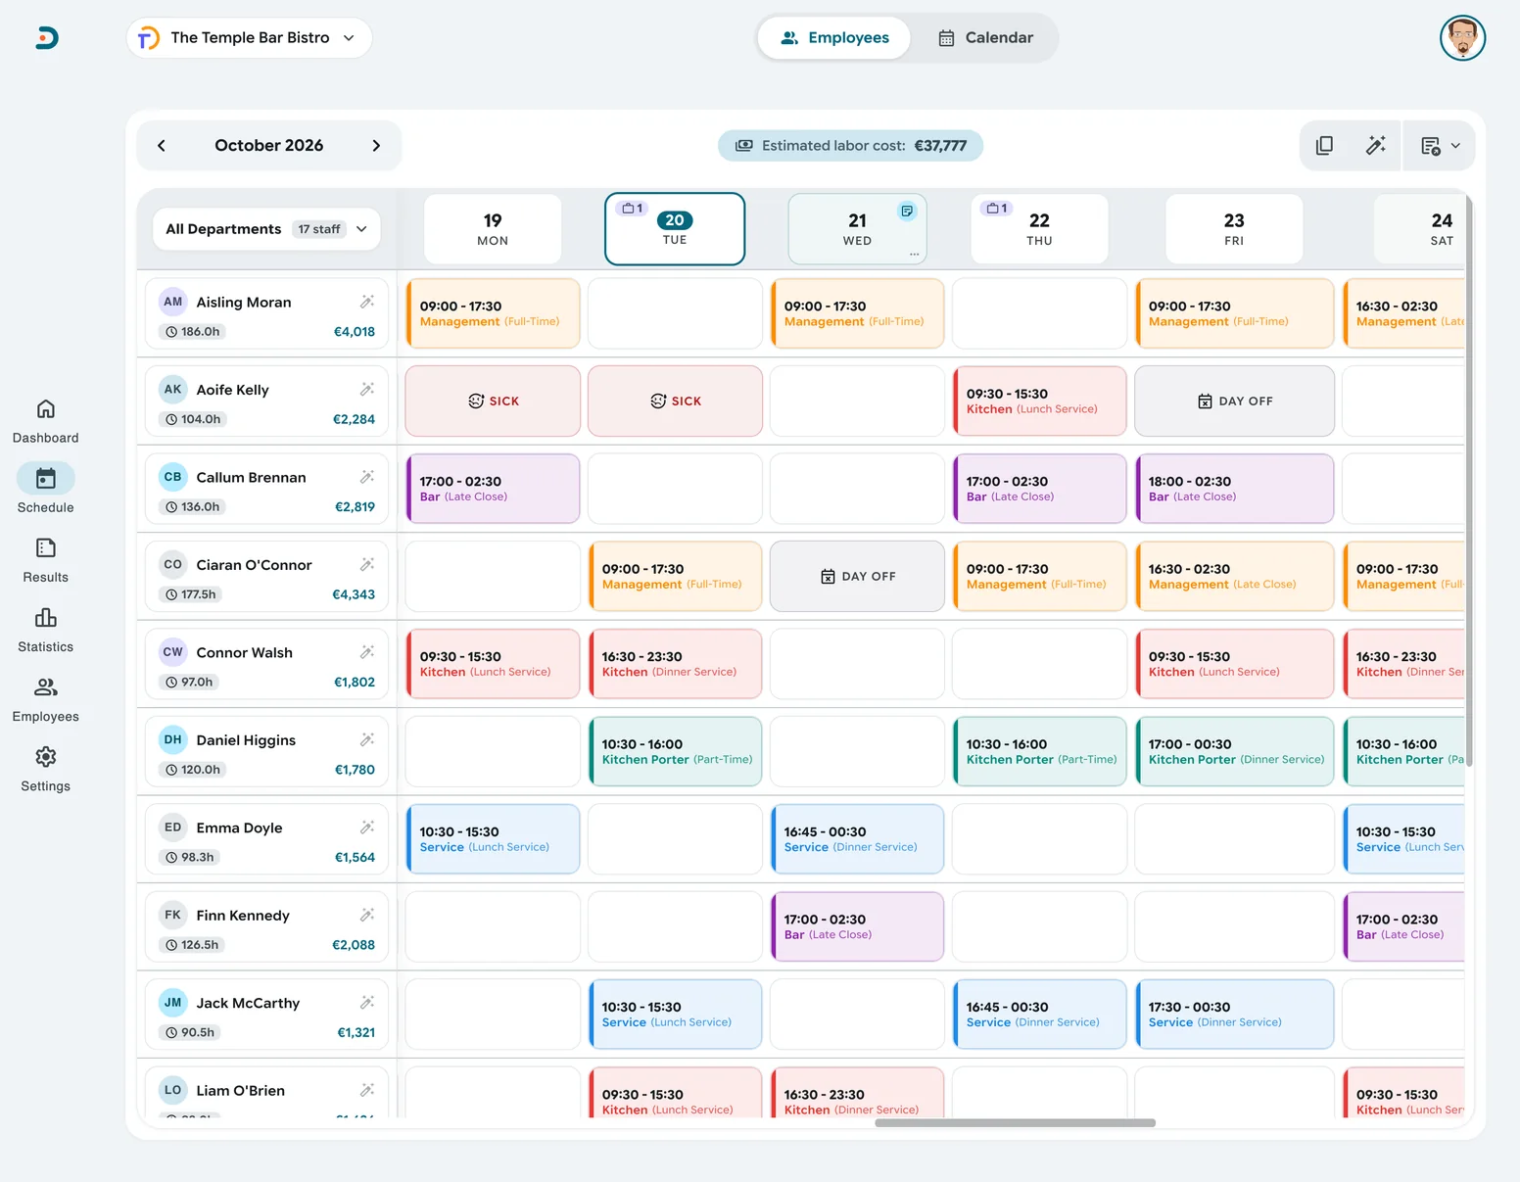Click Jack McCarthy's employee name
Screen dimensions: 1520x1182
pyautogui.click(x=248, y=1003)
